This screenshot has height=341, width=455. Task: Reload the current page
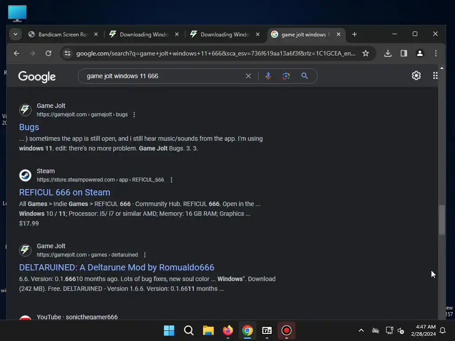[48, 53]
